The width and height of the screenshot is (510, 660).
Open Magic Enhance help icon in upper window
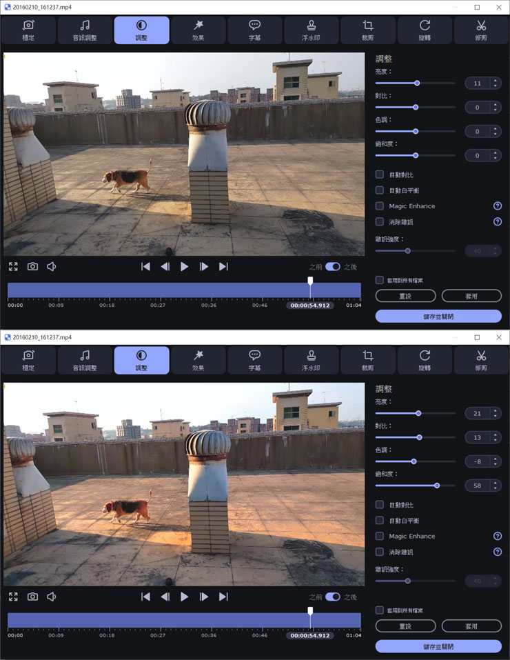coord(498,206)
